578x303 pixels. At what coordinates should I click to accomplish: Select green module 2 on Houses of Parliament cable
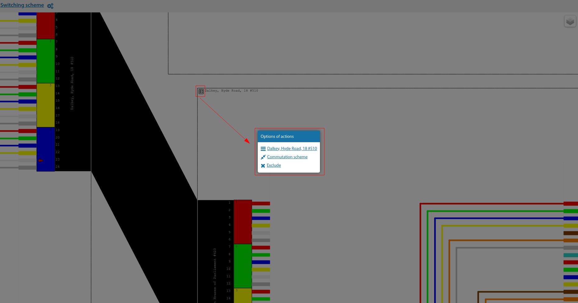click(243, 266)
